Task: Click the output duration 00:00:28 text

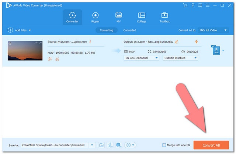Action: pos(192,52)
